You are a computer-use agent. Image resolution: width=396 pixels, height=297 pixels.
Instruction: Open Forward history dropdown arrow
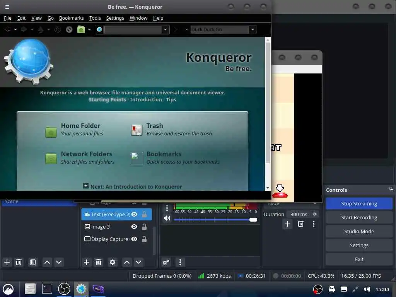tap(32, 29)
